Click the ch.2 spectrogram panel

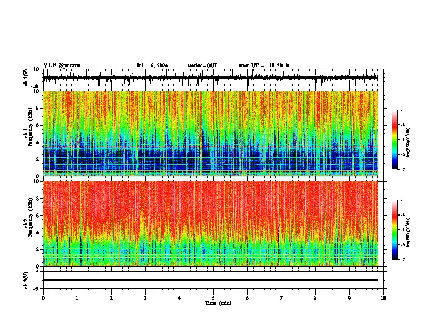(211, 224)
